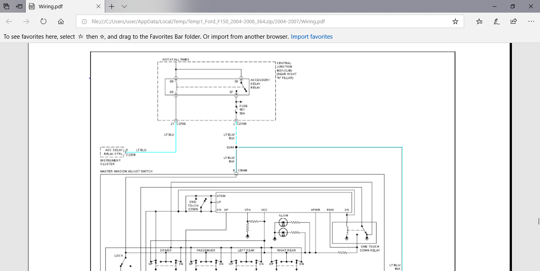The image size is (540, 271).
Task: Click the Import favorites link
Action: pos(312,37)
